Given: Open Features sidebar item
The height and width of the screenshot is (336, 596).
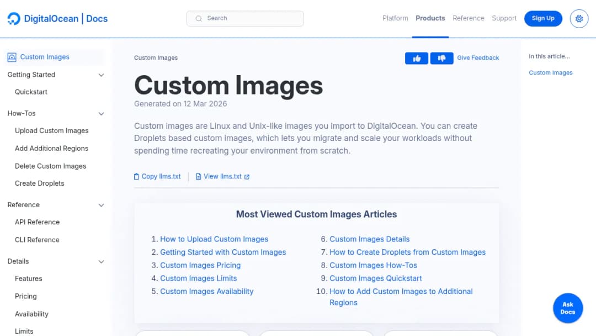Looking at the screenshot, I should pyautogui.click(x=29, y=279).
